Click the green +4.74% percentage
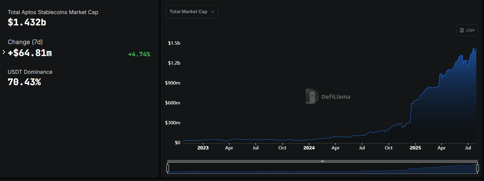484x181 pixels. pyautogui.click(x=139, y=54)
